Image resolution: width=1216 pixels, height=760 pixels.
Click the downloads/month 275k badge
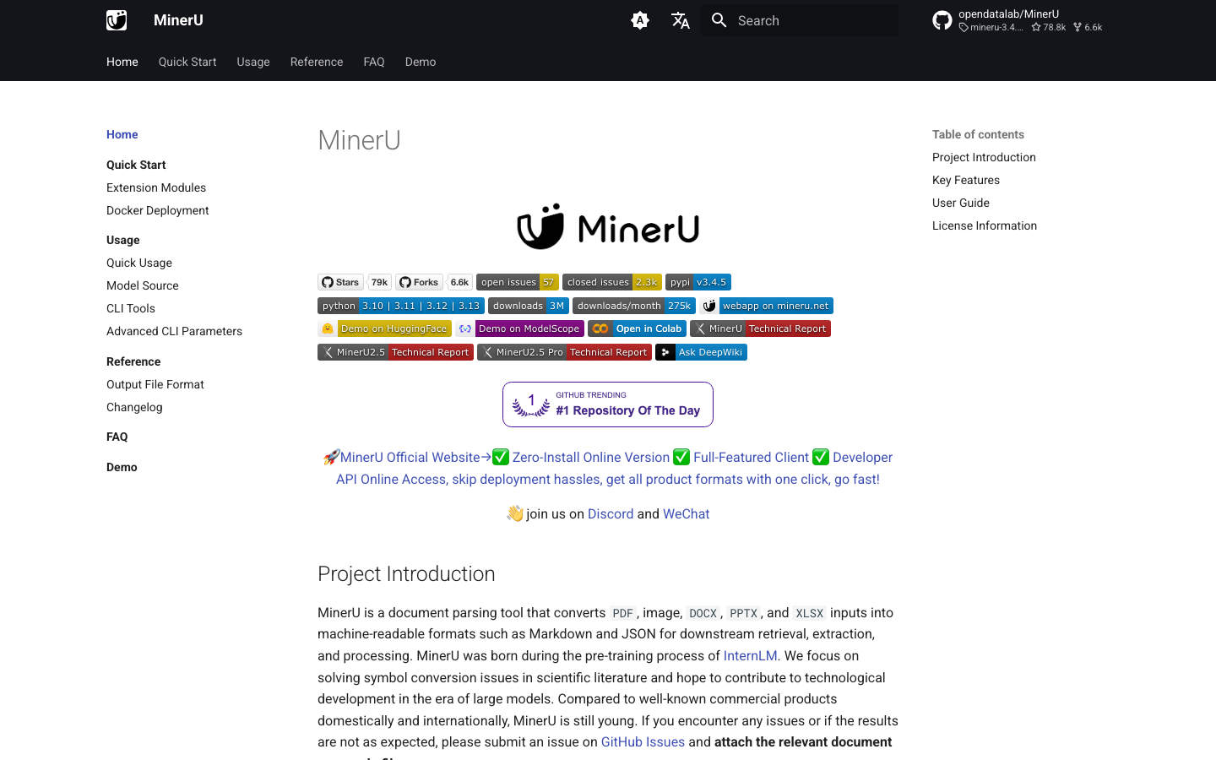(x=634, y=306)
